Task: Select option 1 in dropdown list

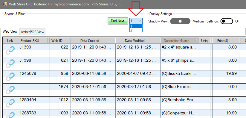Action: (x=136, y=26)
